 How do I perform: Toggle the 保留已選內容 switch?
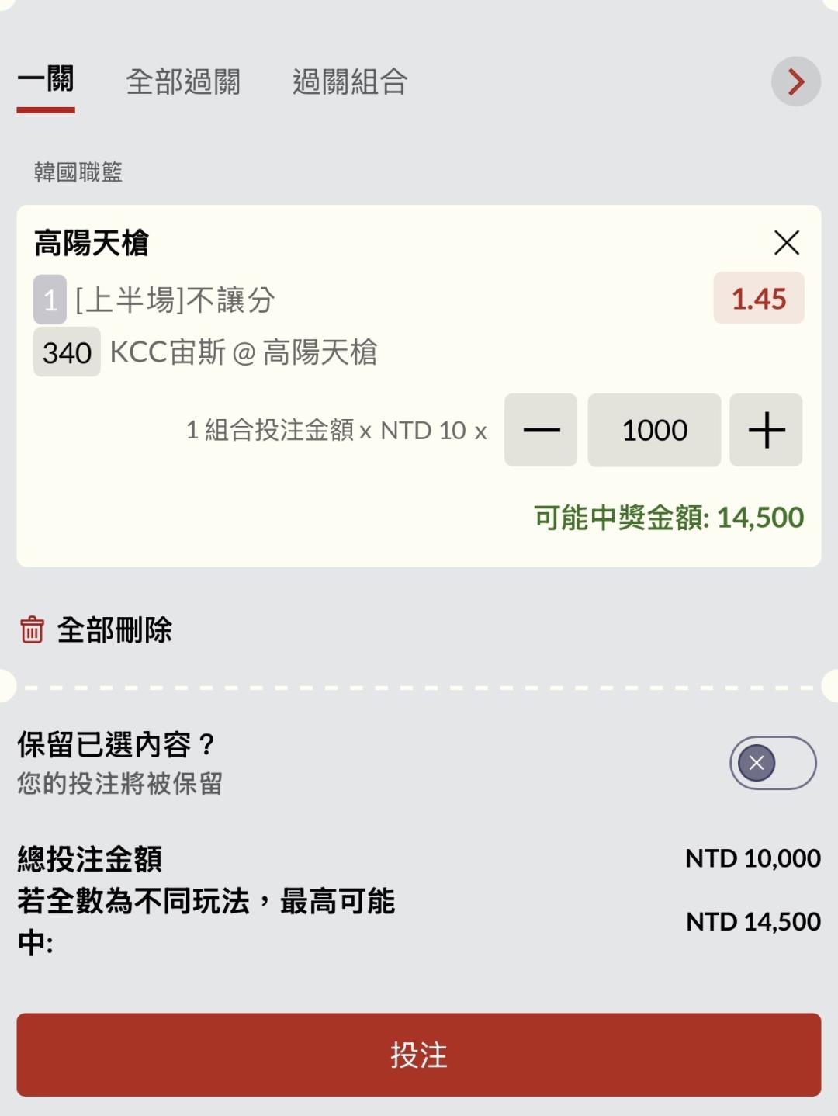point(772,763)
